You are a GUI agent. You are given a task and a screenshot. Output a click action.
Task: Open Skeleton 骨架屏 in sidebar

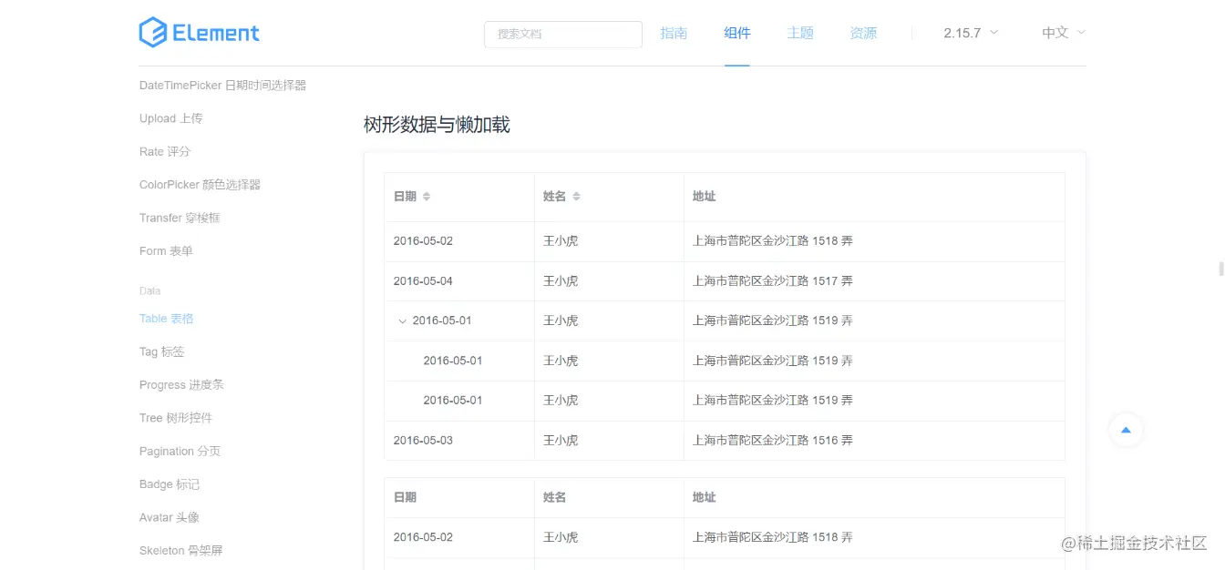point(181,551)
